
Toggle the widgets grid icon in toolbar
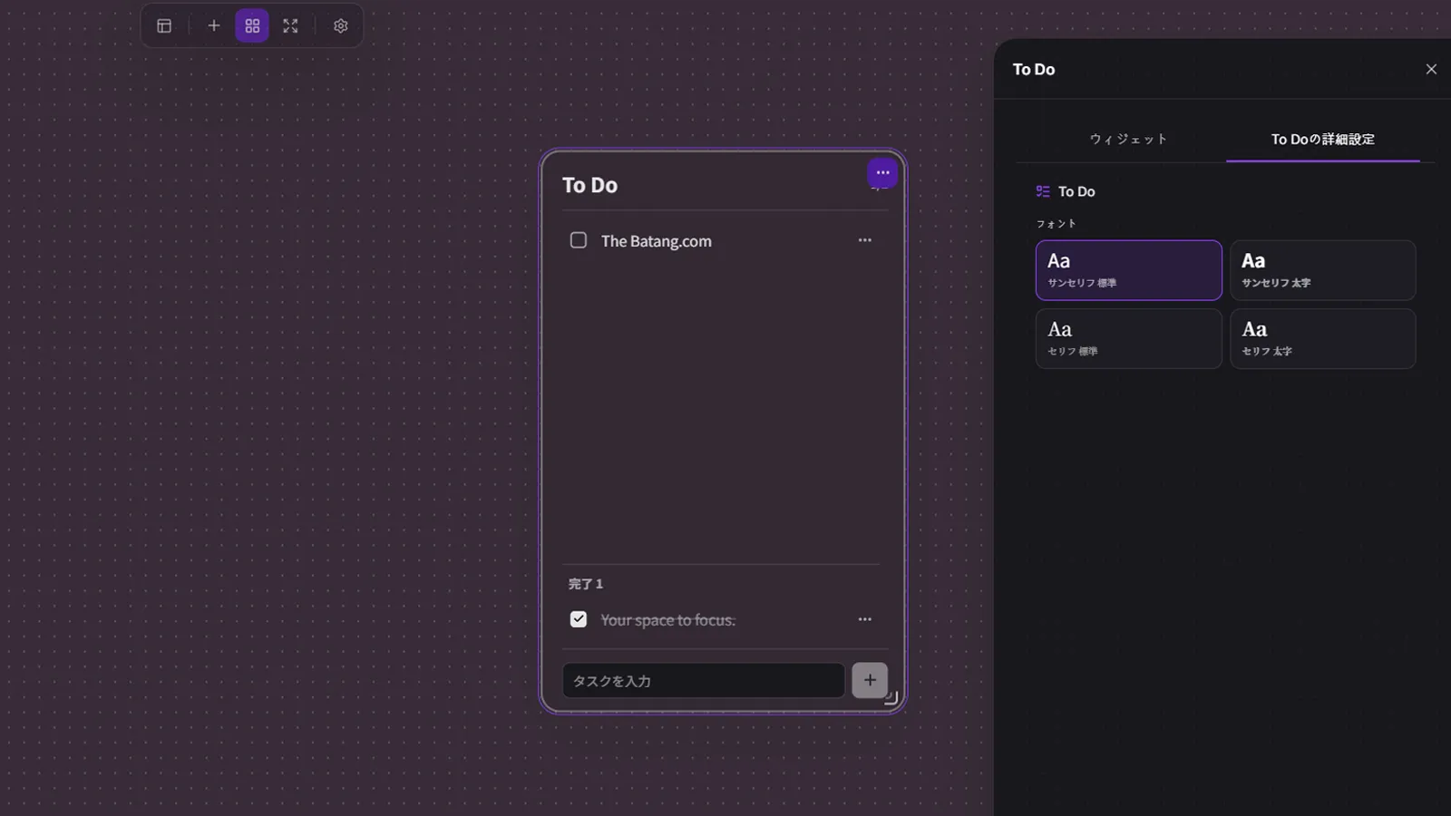tap(252, 25)
